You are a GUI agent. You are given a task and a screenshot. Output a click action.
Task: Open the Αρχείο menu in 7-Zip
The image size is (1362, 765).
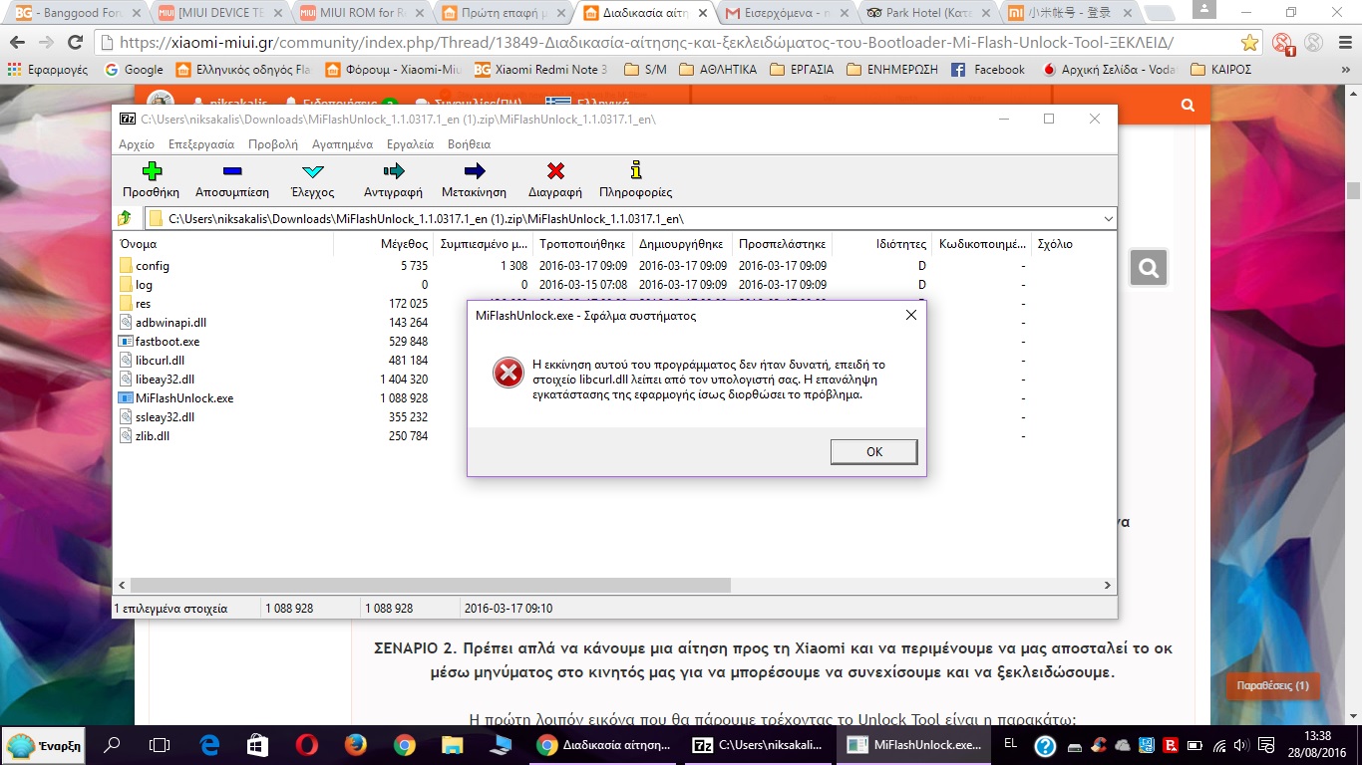click(137, 144)
